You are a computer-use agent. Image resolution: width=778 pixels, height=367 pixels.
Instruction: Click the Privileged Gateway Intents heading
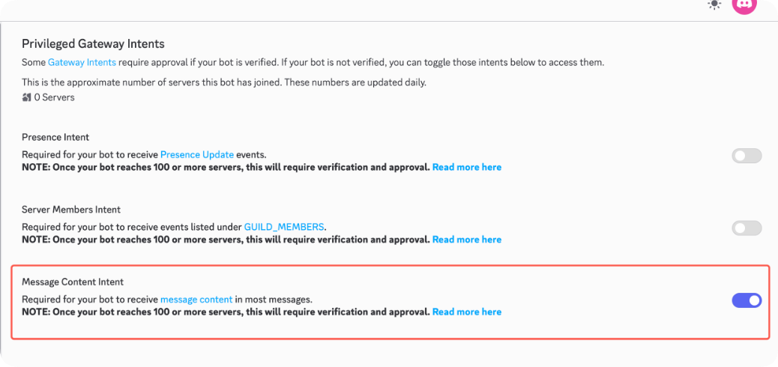(x=93, y=44)
